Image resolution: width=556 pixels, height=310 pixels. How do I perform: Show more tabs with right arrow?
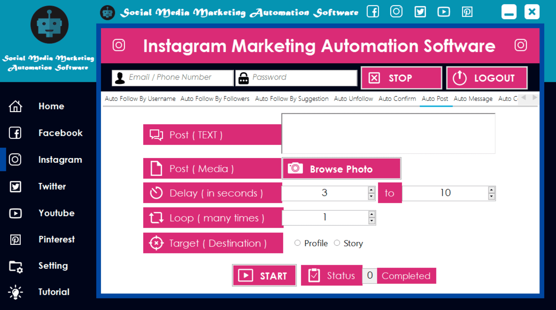(534, 97)
